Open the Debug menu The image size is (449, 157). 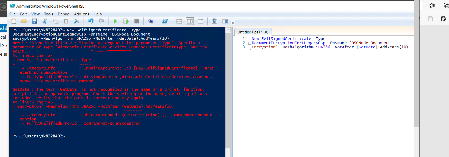pos(64,14)
